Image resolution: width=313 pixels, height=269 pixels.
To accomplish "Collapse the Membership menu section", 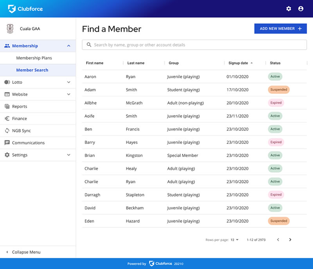I will [x=68, y=46].
